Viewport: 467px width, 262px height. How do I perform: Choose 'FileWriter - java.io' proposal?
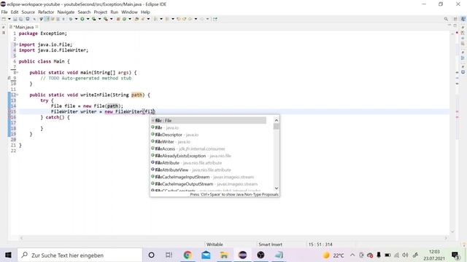pyautogui.click(x=209, y=142)
